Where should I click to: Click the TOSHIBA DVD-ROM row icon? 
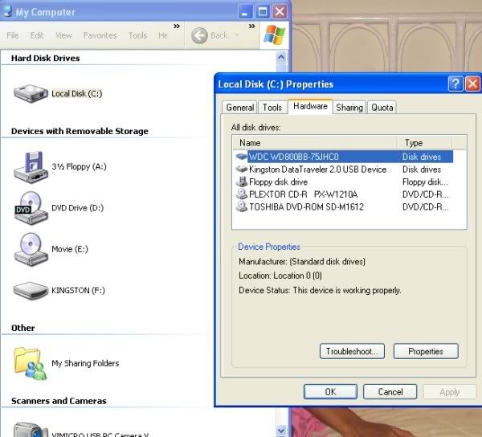pos(241,206)
